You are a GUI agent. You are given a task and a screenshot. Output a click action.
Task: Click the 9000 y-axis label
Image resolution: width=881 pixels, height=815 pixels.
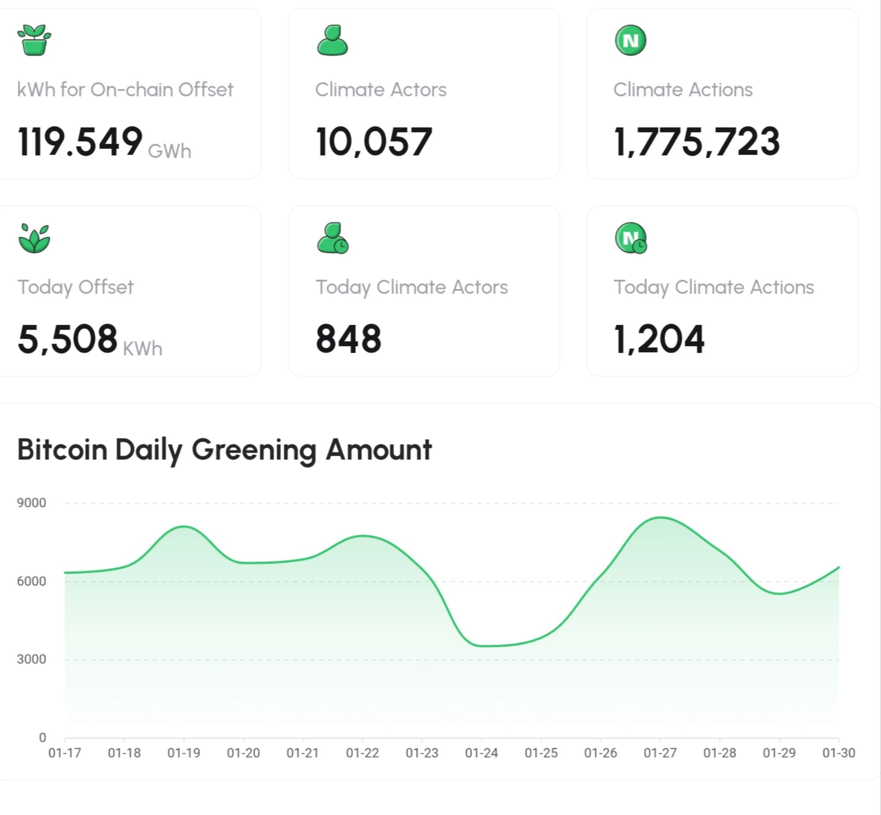(x=31, y=503)
